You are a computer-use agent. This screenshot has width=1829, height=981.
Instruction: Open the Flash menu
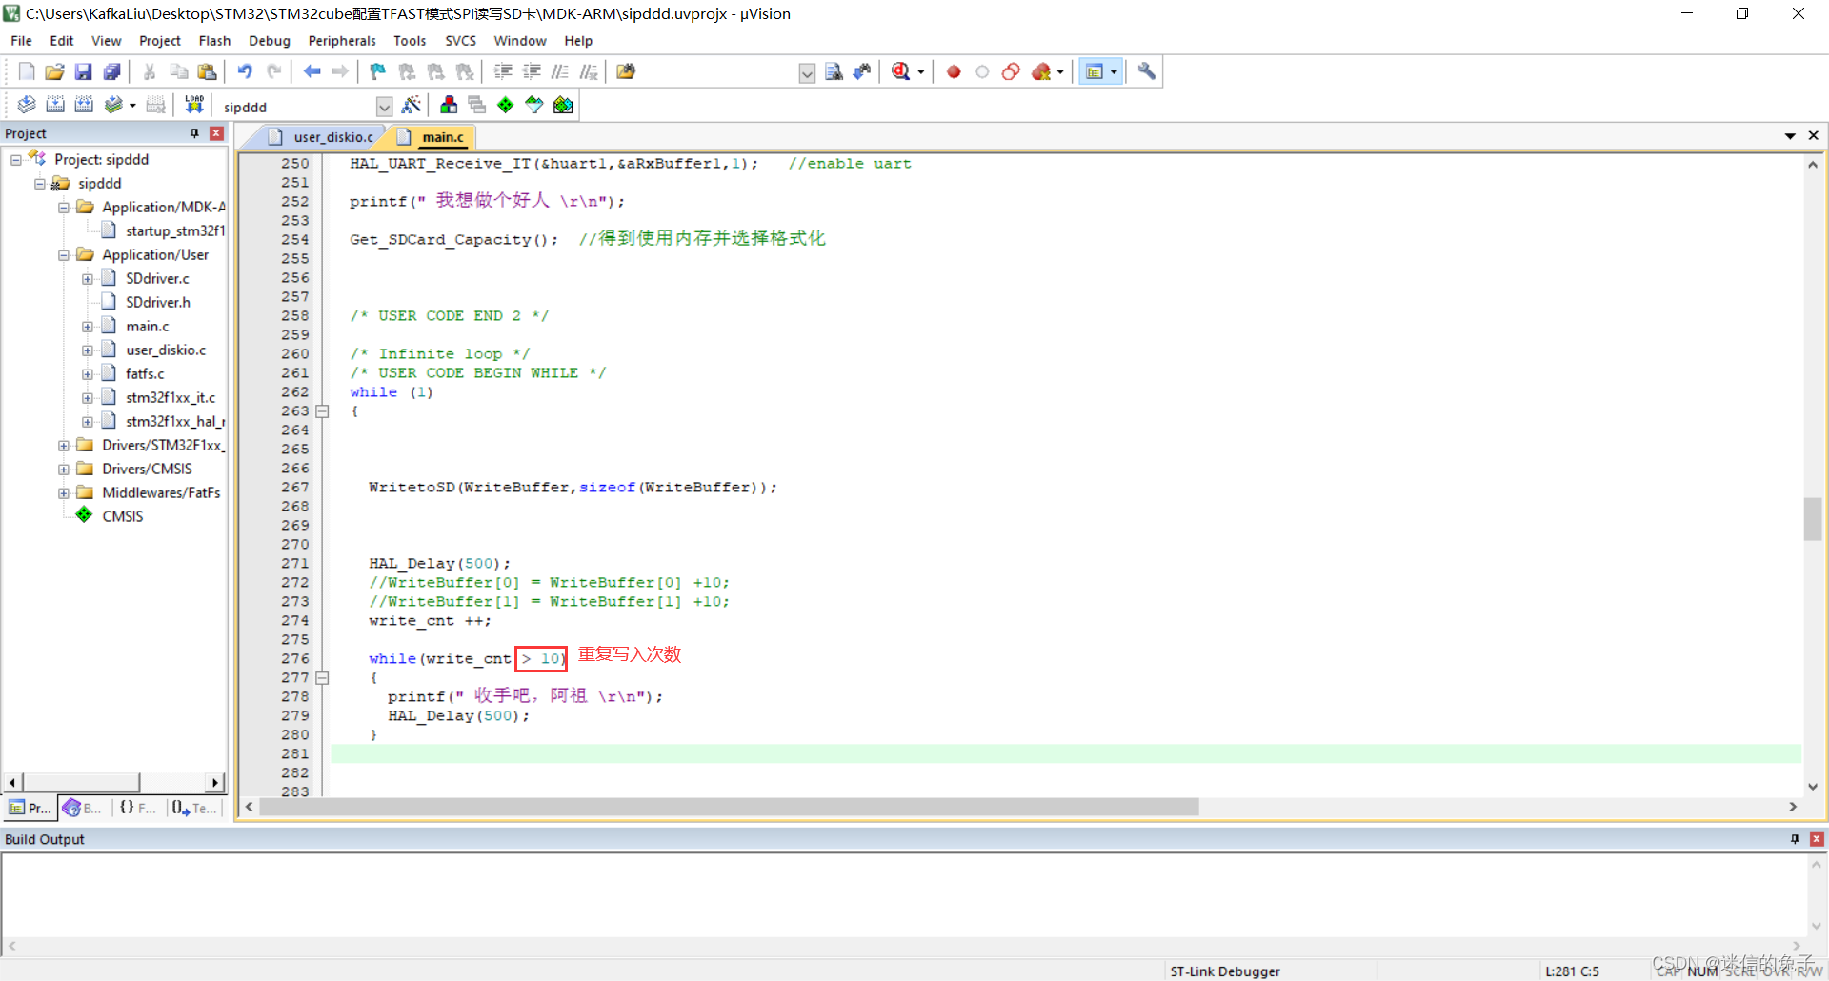point(214,41)
